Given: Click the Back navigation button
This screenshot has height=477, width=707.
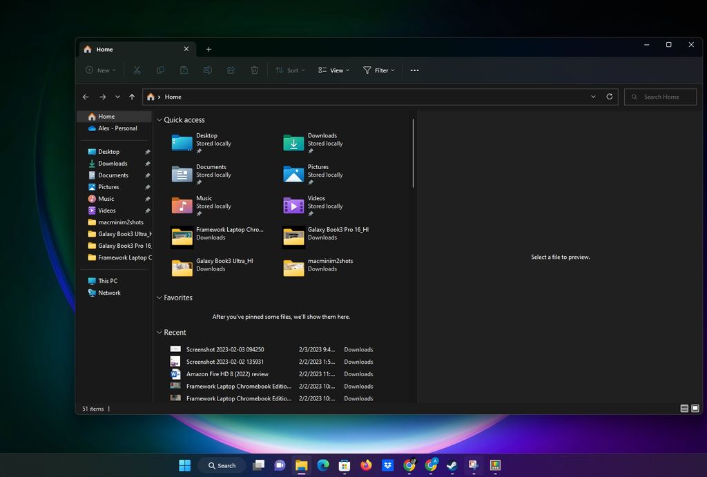Looking at the screenshot, I should coord(86,97).
